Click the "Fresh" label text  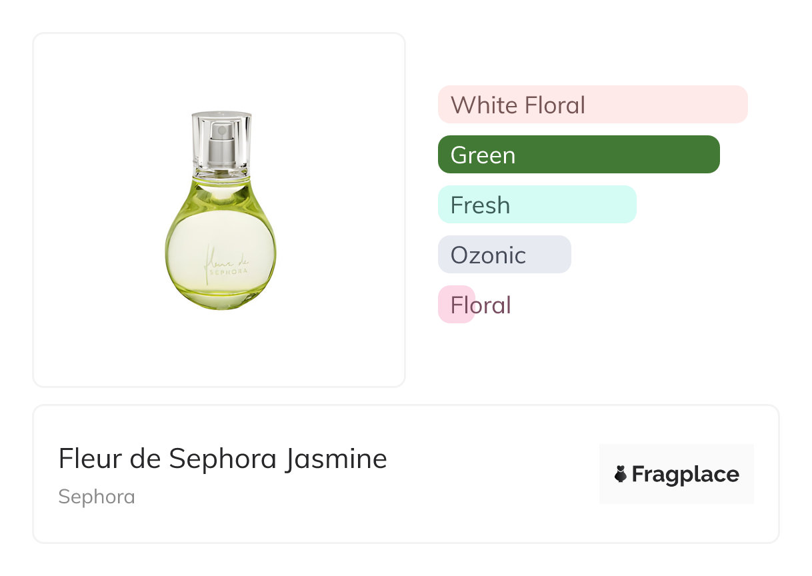point(480,205)
